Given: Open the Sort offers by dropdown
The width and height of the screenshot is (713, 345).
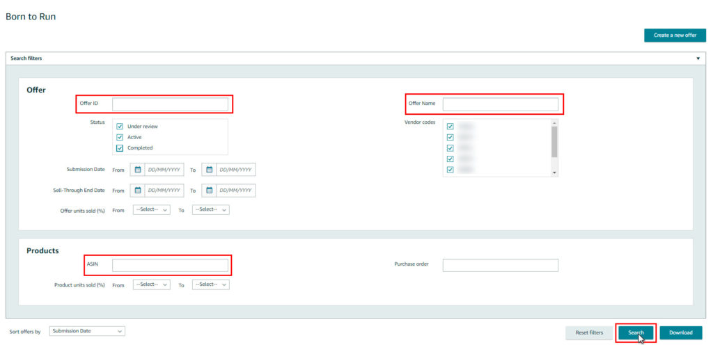Looking at the screenshot, I should [x=87, y=331].
